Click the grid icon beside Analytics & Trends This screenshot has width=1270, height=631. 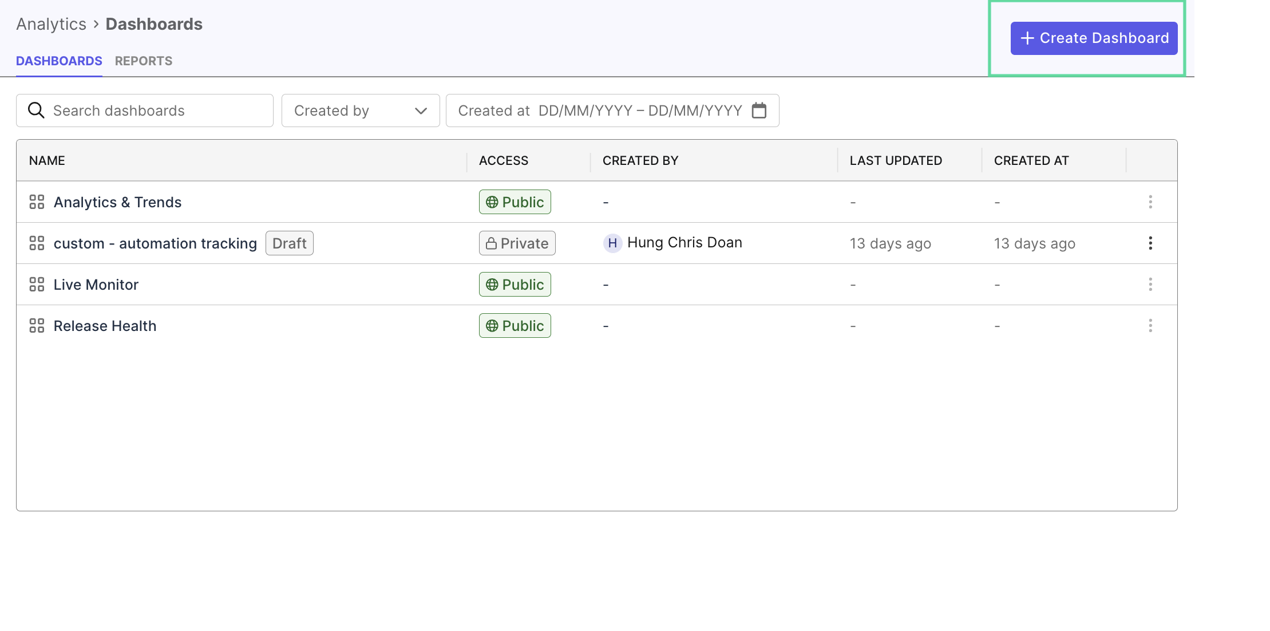pyautogui.click(x=37, y=202)
